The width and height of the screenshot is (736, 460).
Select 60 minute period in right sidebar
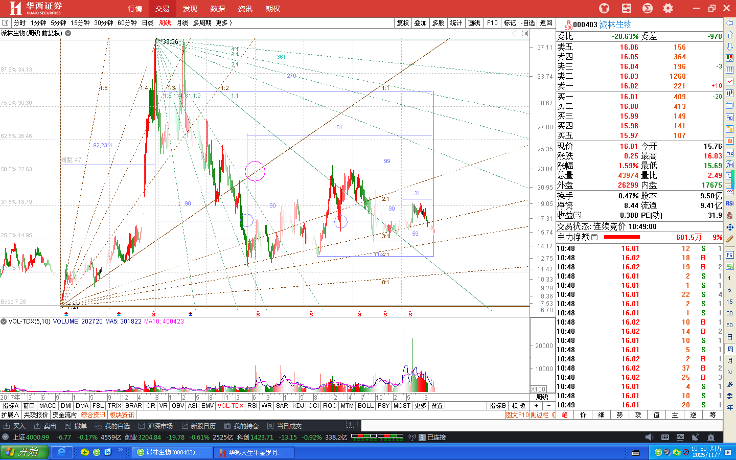(x=730, y=325)
